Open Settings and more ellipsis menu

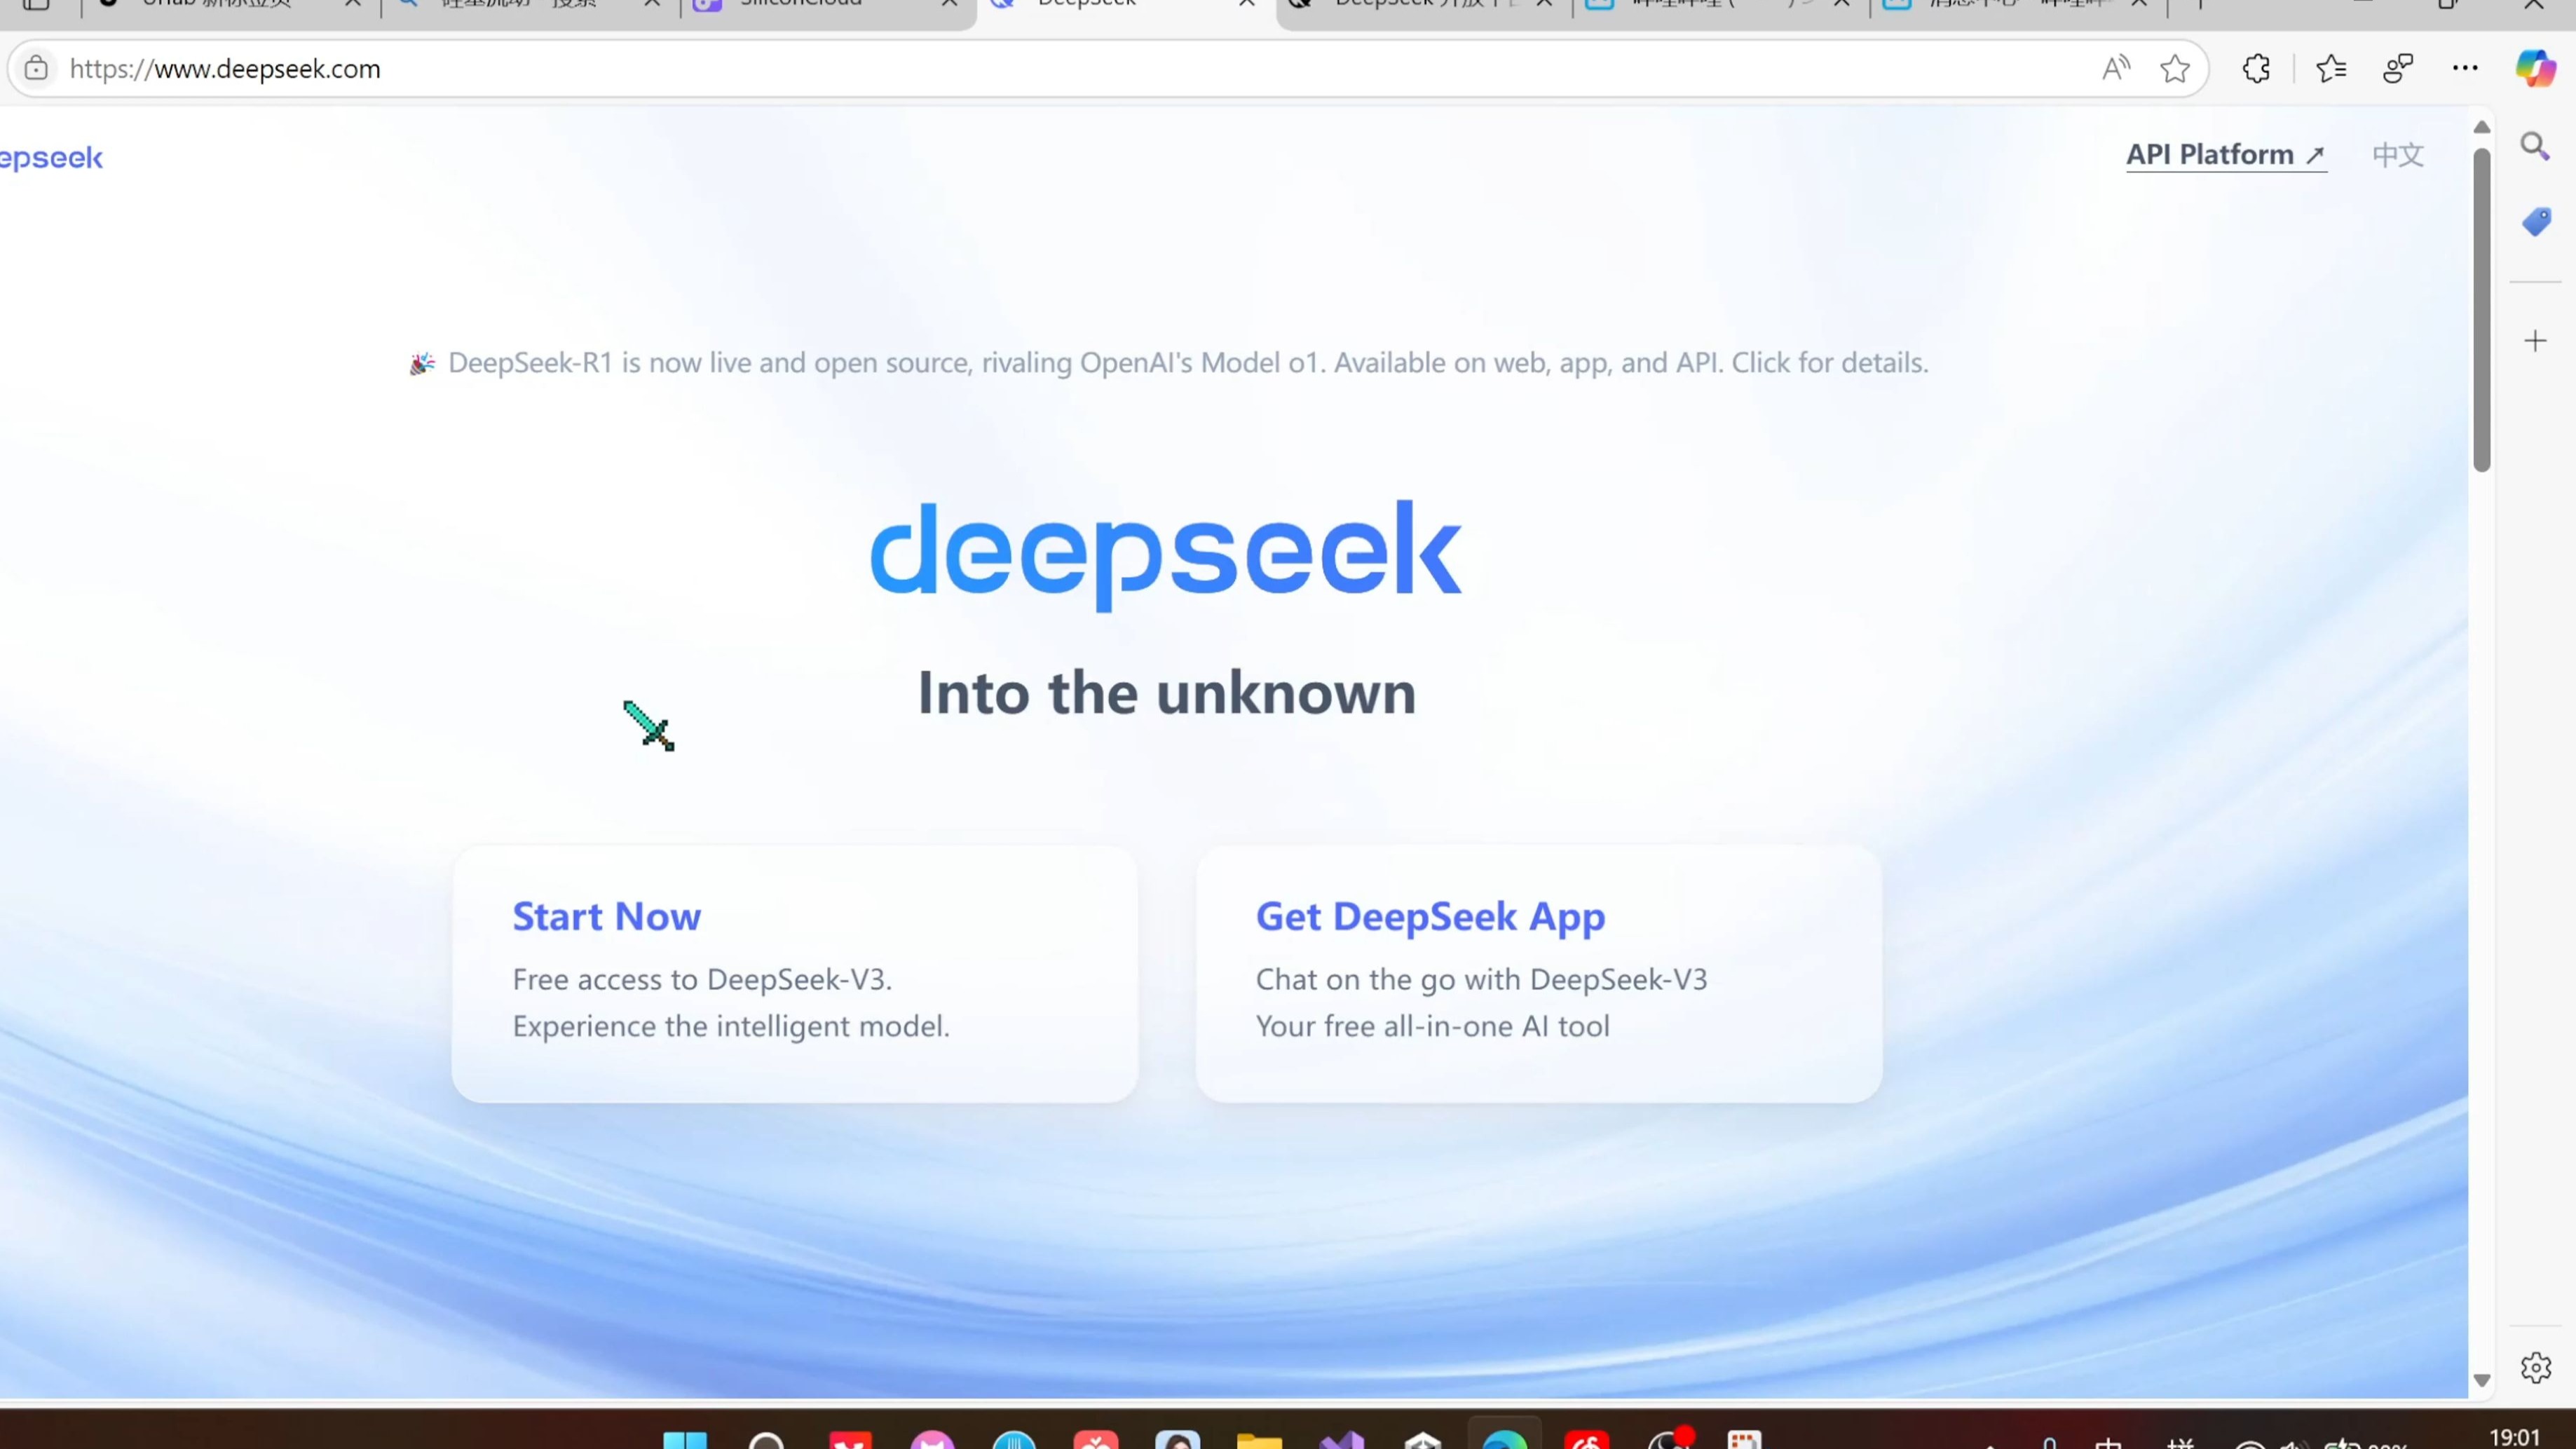(x=2465, y=68)
